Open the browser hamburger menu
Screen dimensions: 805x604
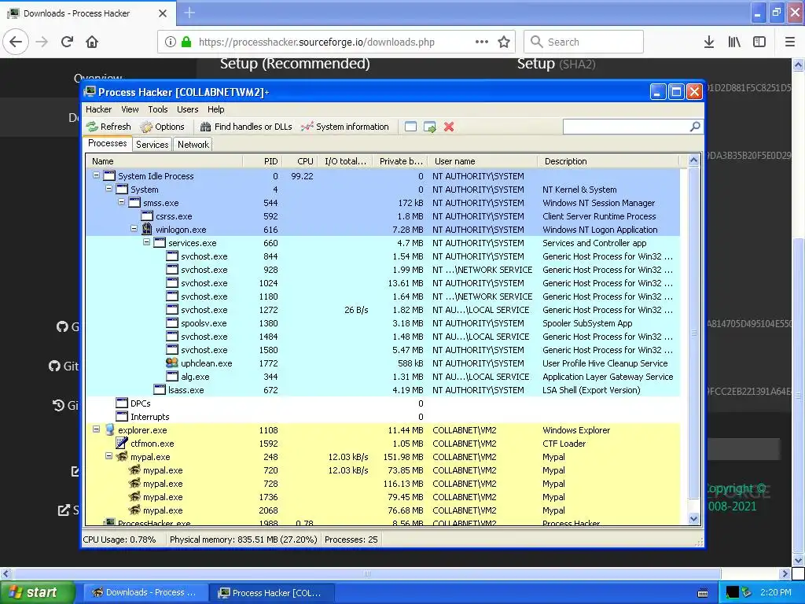coord(790,42)
